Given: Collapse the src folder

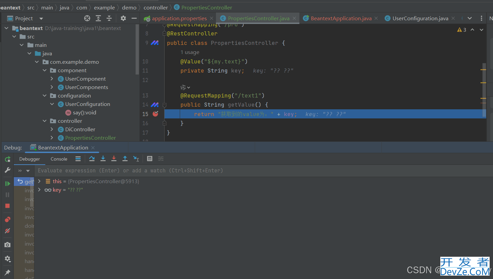Looking at the screenshot, I should 14,36.
